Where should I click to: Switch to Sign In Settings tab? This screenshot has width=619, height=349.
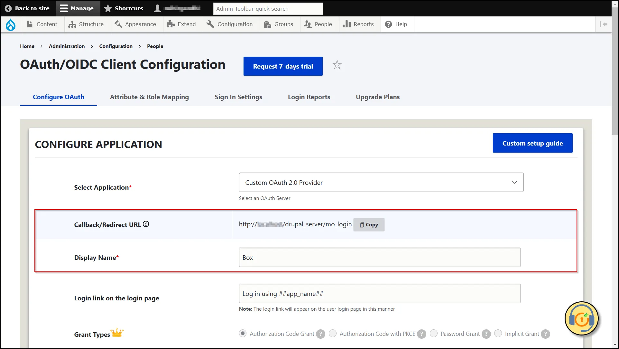(x=238, y=97)
